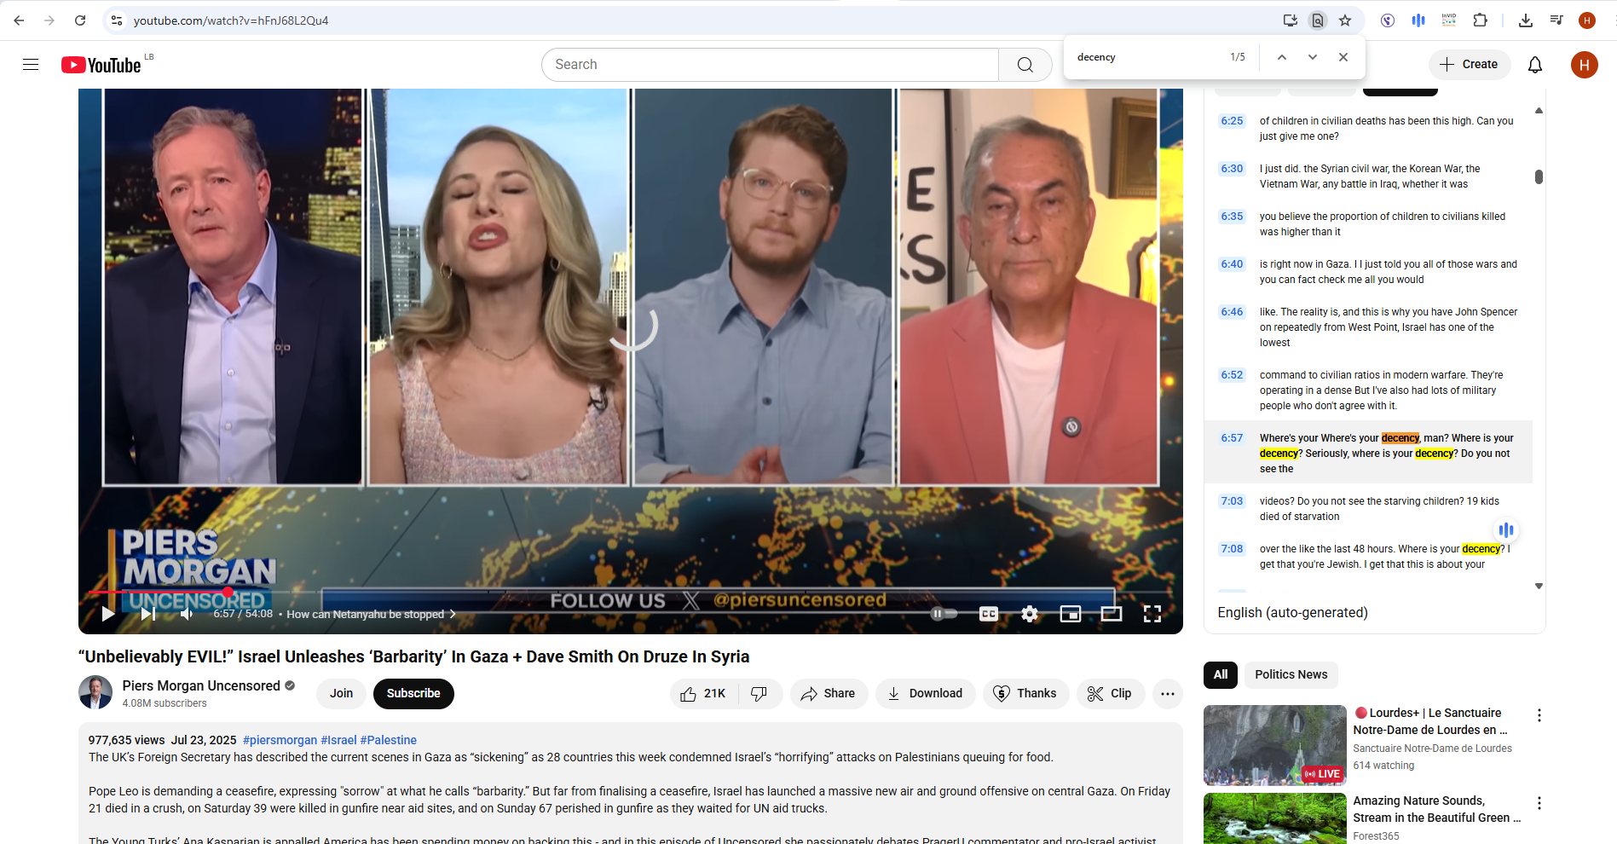Select the Politics News filter chip

pyautogui.click(x=1291, y=674)
